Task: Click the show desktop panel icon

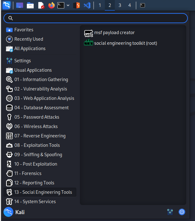Action: (x=20, y=5)
